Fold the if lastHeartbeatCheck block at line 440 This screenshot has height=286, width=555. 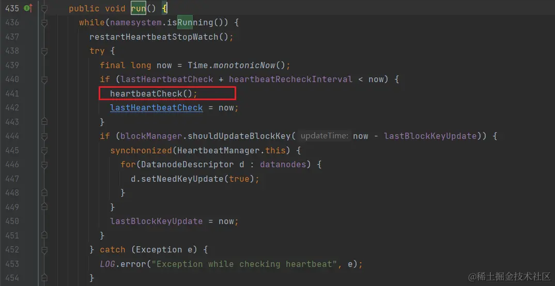(44, 80)
